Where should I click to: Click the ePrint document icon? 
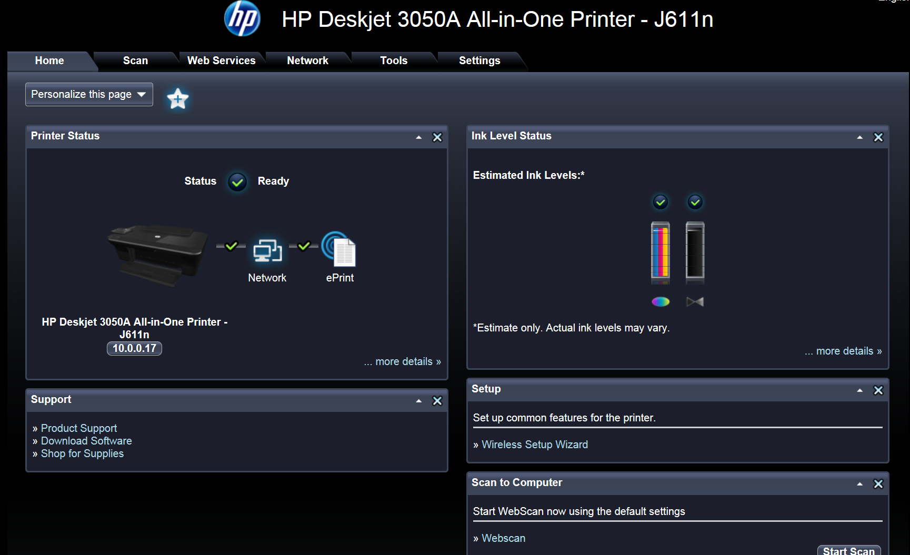coord(339,249)
